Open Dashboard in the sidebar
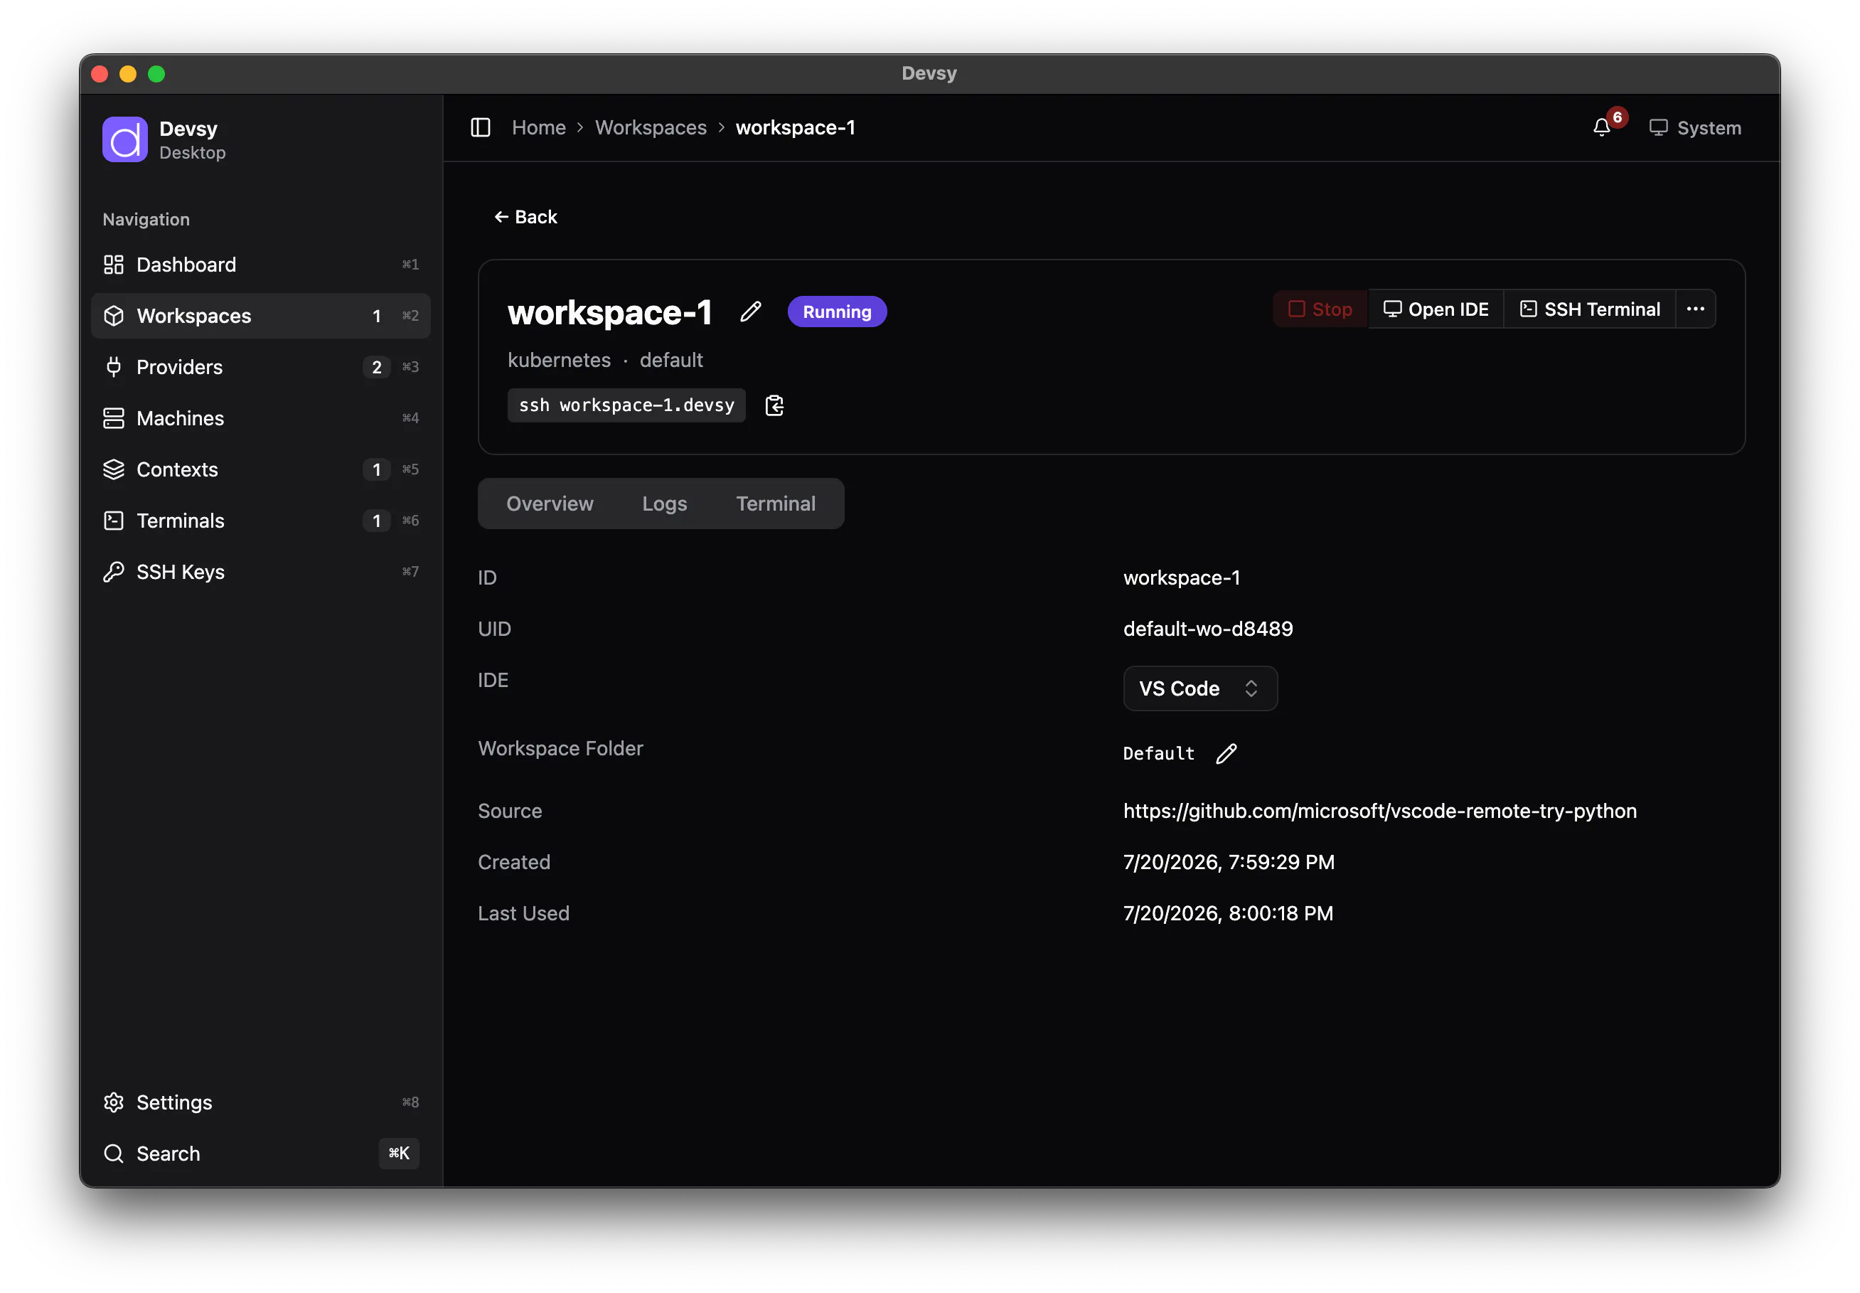 261,264
